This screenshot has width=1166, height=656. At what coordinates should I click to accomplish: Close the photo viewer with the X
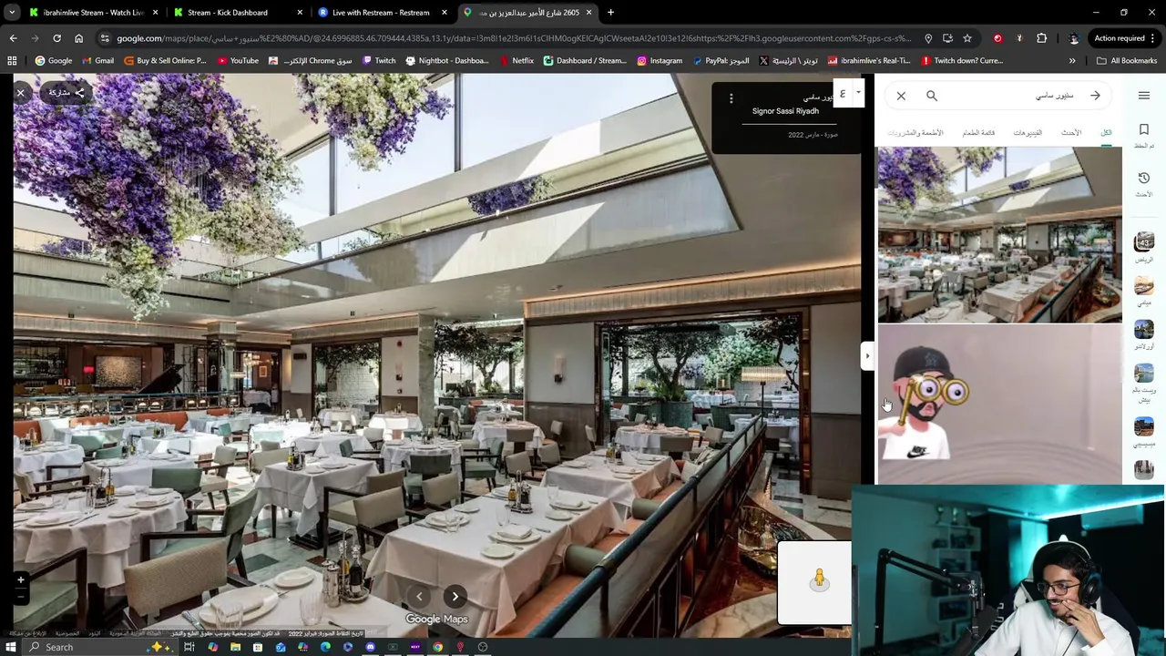point(20,93)
